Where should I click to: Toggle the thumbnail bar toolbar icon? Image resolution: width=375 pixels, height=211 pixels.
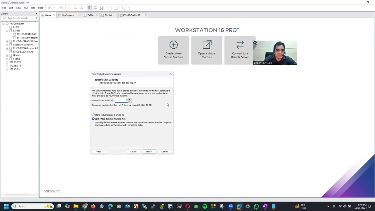pos(96,8)
